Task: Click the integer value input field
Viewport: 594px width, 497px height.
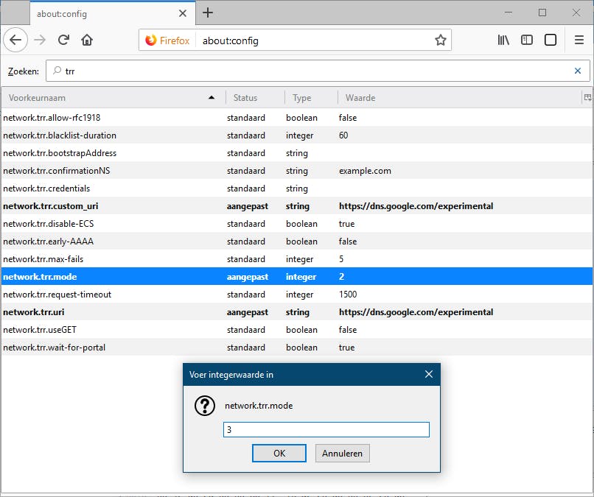Action: 326,429
